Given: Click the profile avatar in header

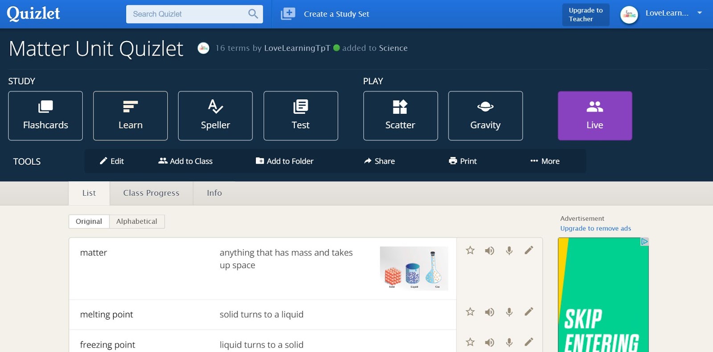Looking at the screenshot, I should tap(629, 15).
